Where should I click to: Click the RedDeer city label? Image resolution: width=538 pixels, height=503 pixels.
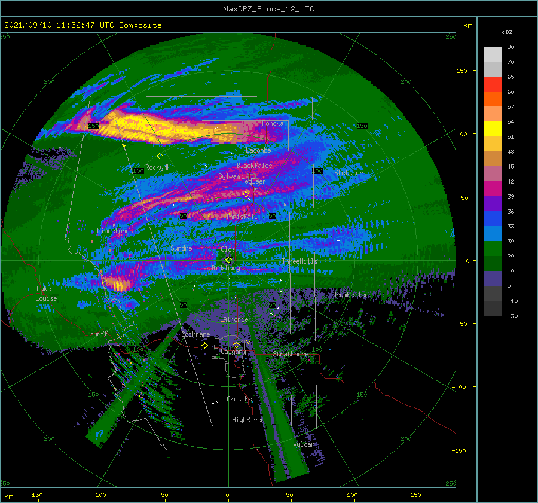253,181
